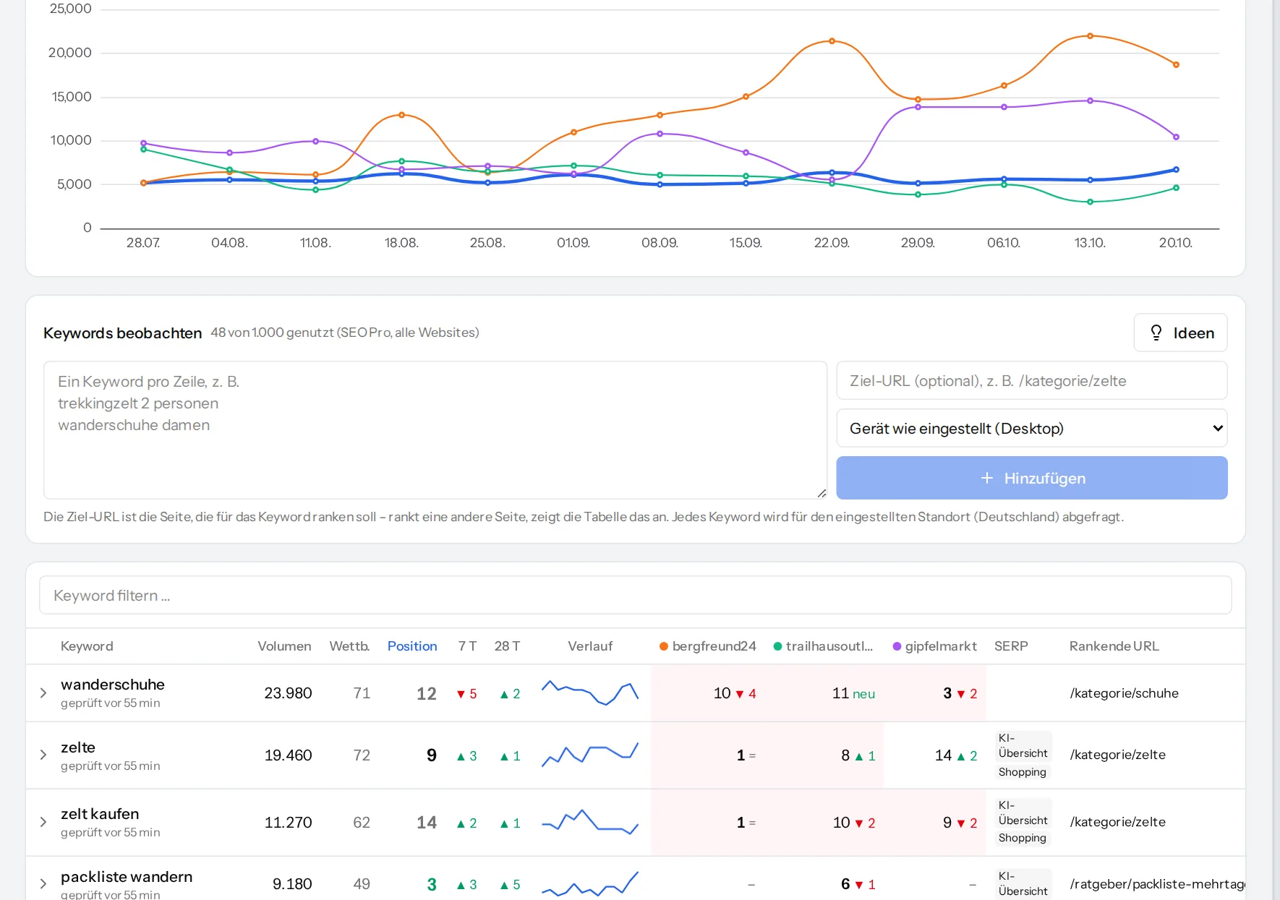Click the 7 T column header
Image resolution: width=1280 pixels, height=900 pixels.
467,646
